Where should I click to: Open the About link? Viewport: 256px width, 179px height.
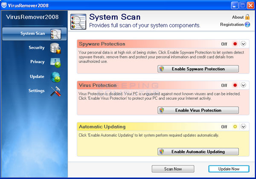point(238,17)
